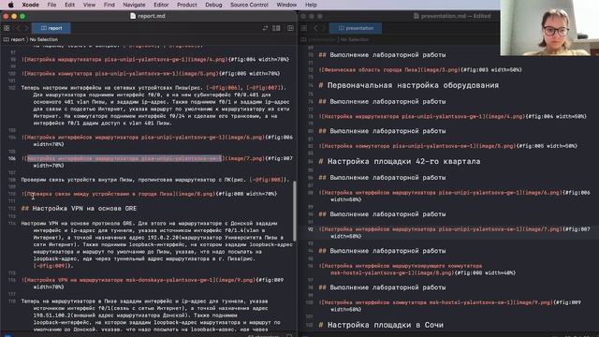Open the Find menu
This screenshot has width=599, height=337.
[x=110, y=5]
